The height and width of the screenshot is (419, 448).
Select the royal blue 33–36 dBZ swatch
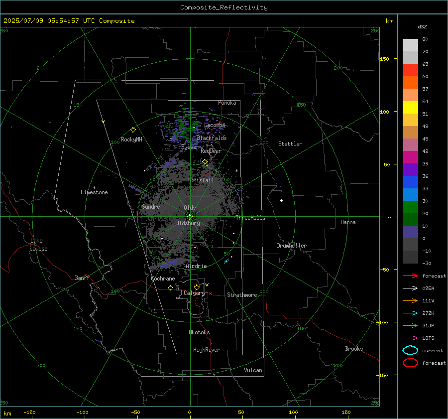410,182
